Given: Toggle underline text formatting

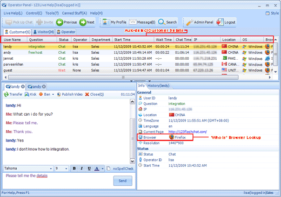Looking at the screenshot, I should point(89,168).
